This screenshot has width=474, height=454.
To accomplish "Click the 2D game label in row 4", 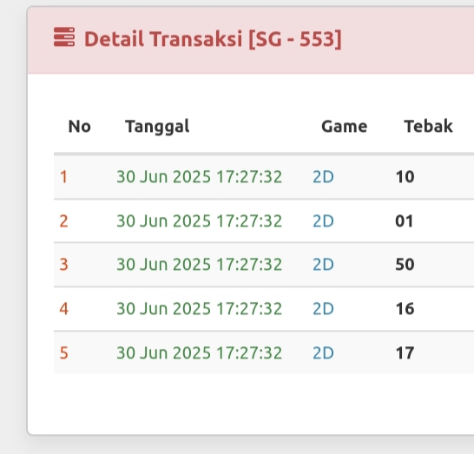I will click(x=323, y=309).
